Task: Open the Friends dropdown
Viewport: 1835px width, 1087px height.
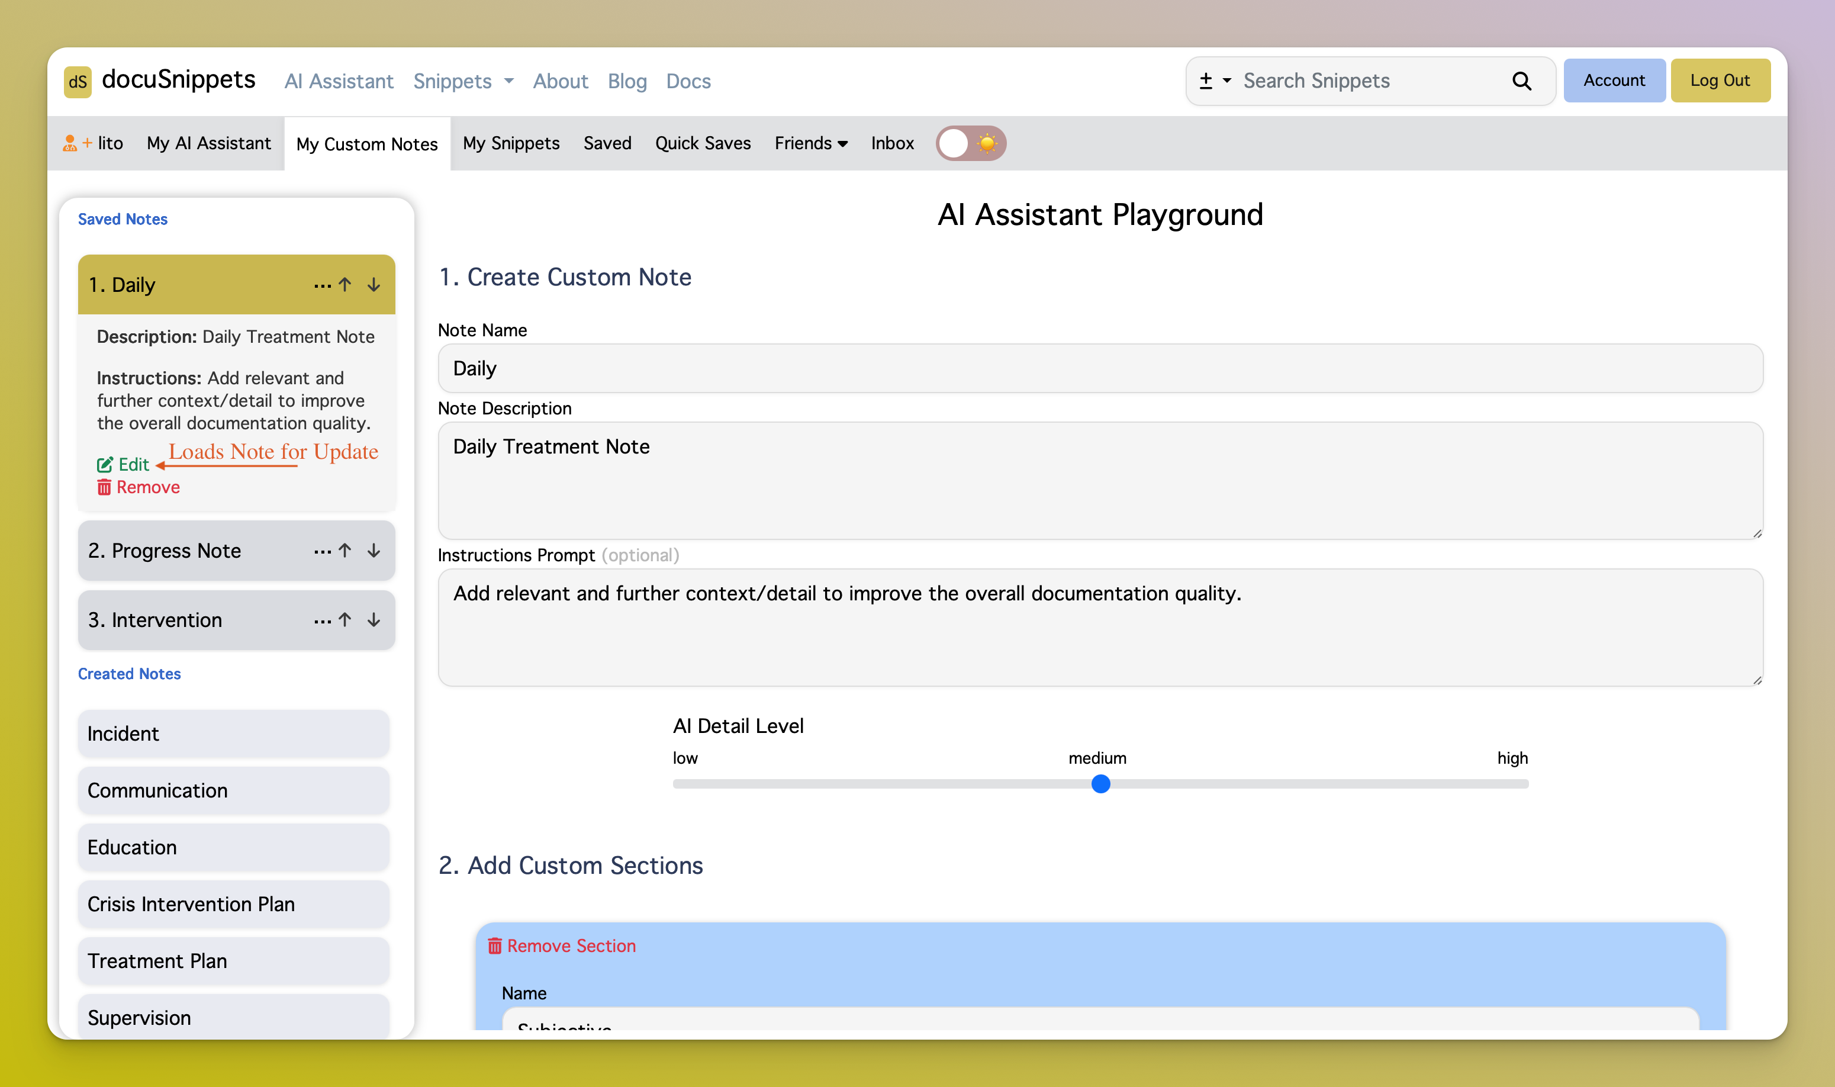Action: pos(810,143)
